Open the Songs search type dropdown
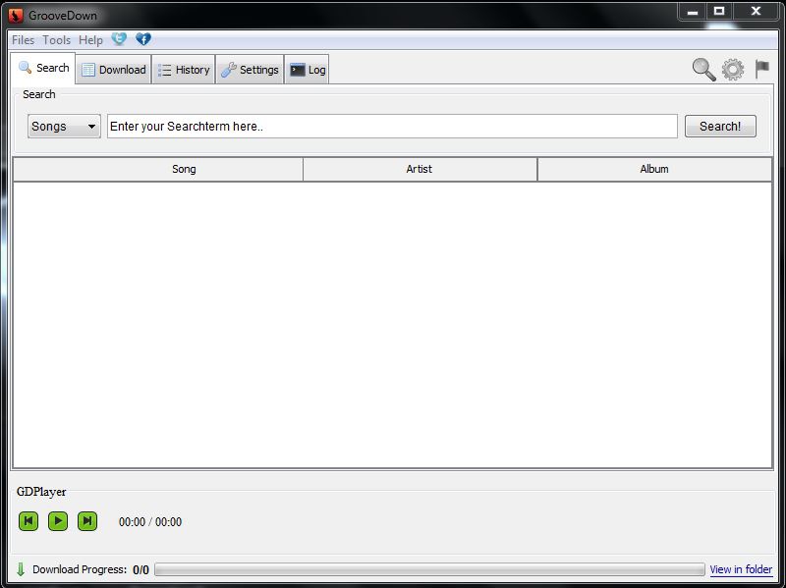Image resolution: width=786 pixels, height=588 pixels. point(63,126)
